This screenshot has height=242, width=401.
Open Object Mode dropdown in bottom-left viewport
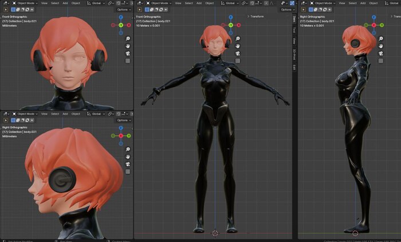[x=25, y=114]
